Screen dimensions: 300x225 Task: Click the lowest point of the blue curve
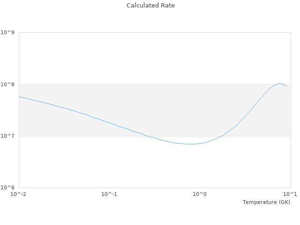(x=191, y=144)
